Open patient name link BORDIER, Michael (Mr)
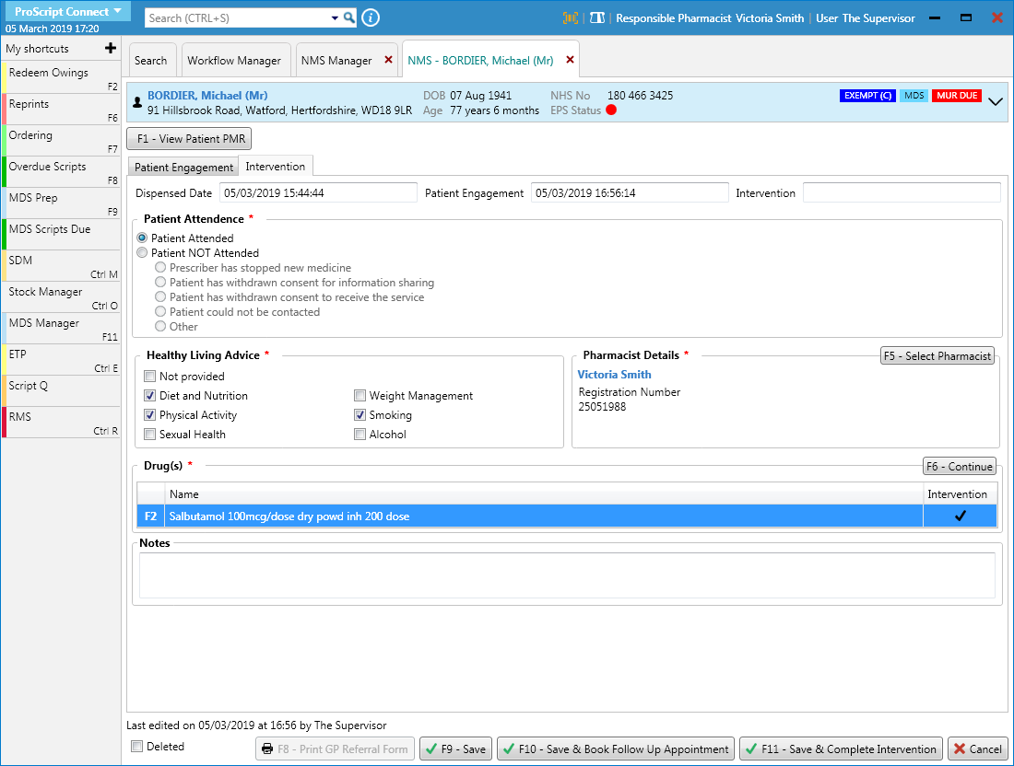Screen dimensions: 1014x766 (x=207, y=95)
